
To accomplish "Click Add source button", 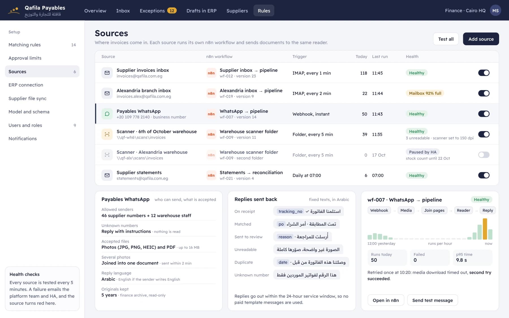I will 481,39.
